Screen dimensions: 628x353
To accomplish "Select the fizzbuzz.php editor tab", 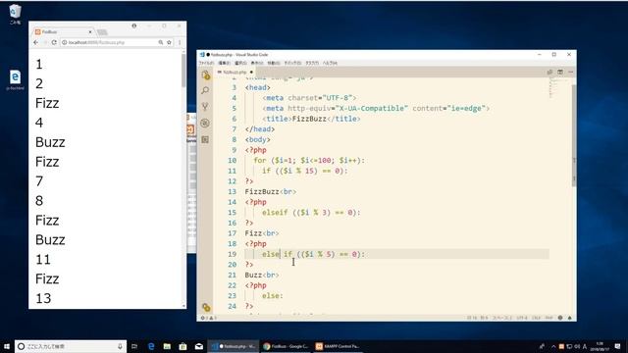I will 235,72.
